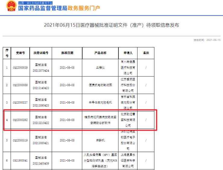Viewport: 223px width, 170px height.
Task: Click the 注册证编号 column header
Action: coord(41,53)
